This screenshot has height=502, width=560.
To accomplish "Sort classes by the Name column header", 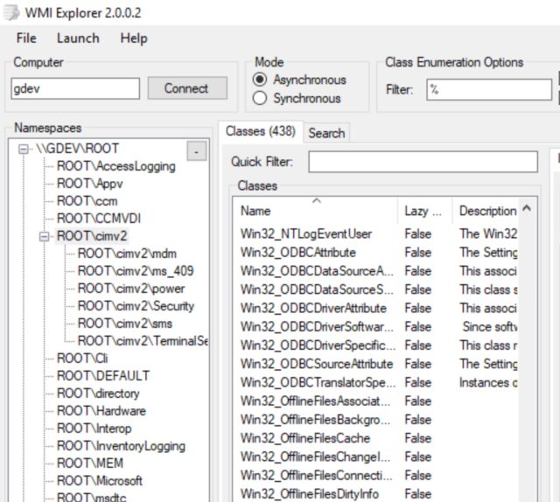I will coord(316,211).
